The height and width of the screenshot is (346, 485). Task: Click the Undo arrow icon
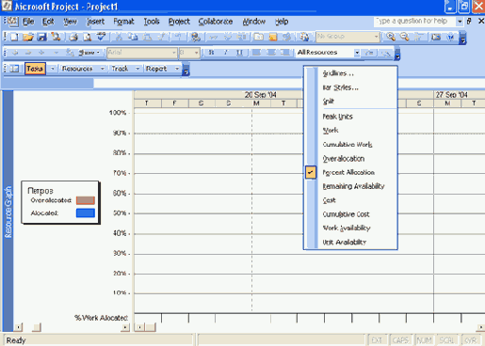[x=178, y=37]
